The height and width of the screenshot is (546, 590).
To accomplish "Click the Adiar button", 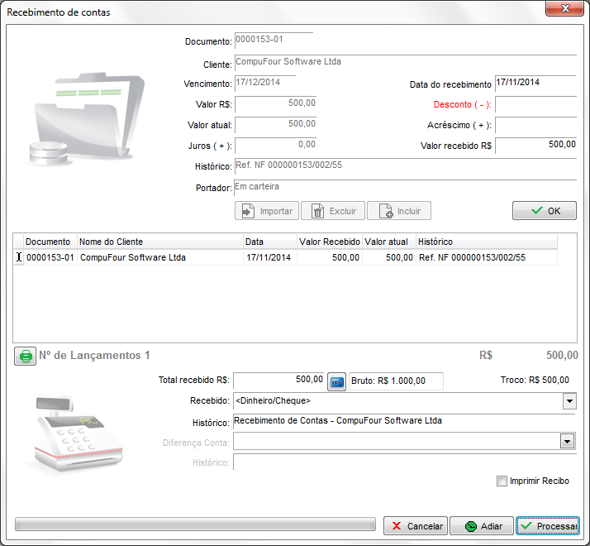I will [x=481, y=526].
